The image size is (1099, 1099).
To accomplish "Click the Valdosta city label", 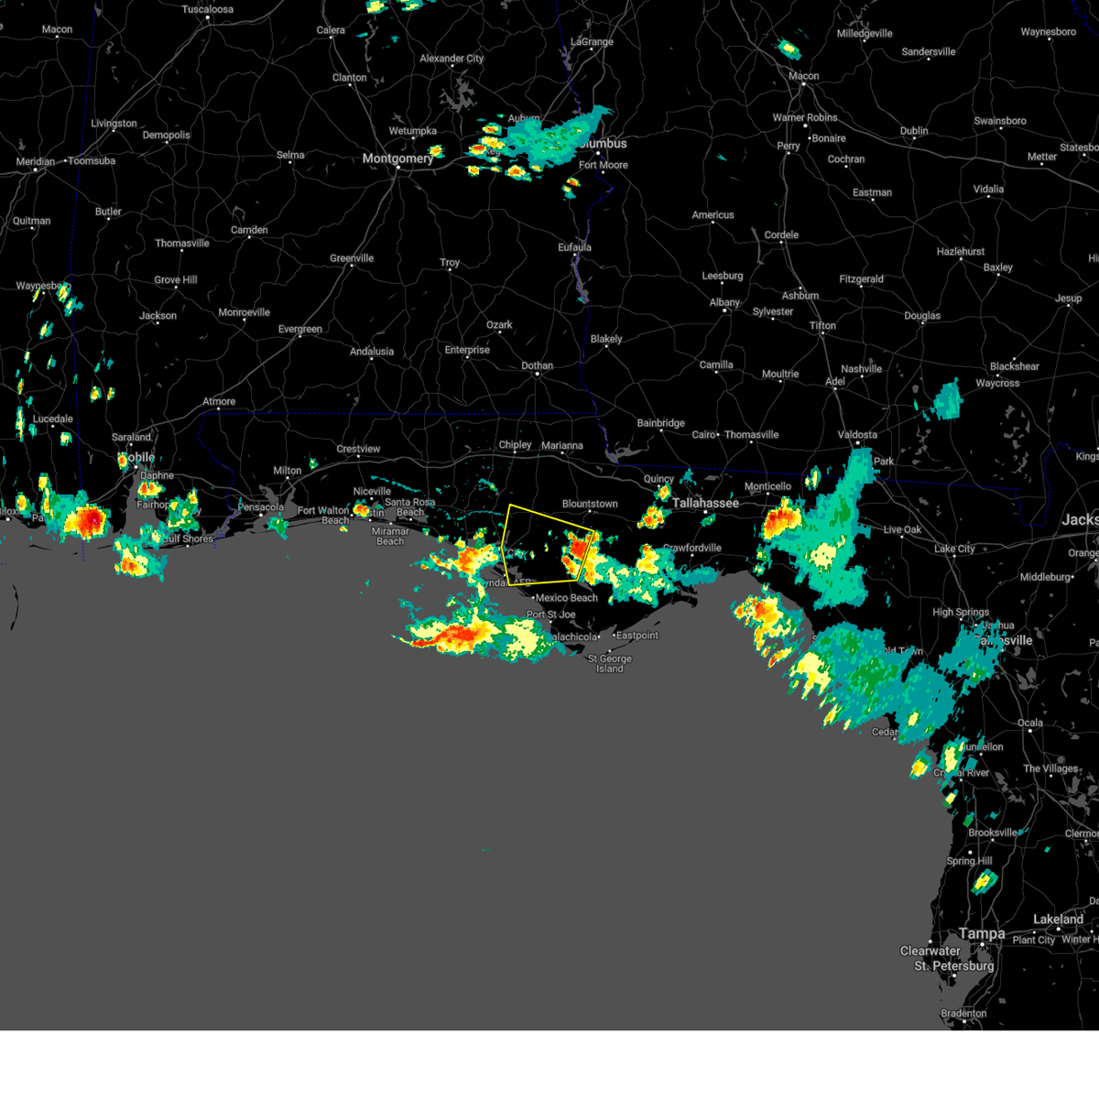I will [x=857, y=434].
